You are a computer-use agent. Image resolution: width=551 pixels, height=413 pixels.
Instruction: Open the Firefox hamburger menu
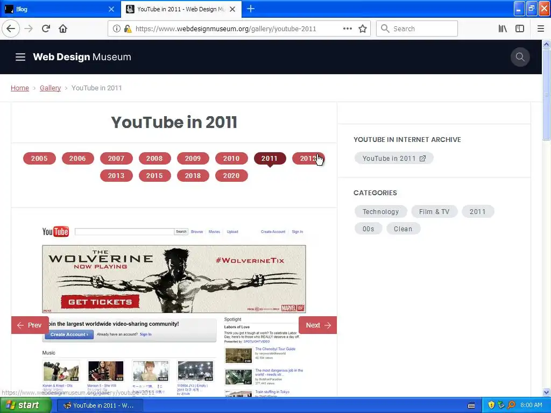click(541, 29)
